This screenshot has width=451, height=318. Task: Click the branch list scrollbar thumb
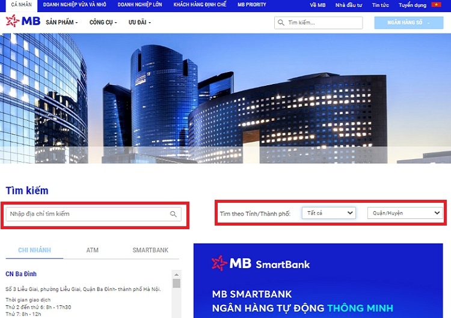tap(176, 283)
